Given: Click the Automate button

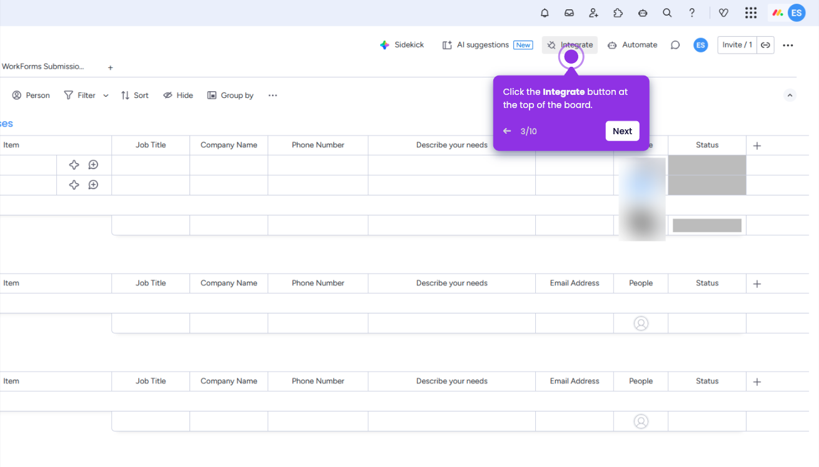Looking at the screenshot, I should coord(632,45).
